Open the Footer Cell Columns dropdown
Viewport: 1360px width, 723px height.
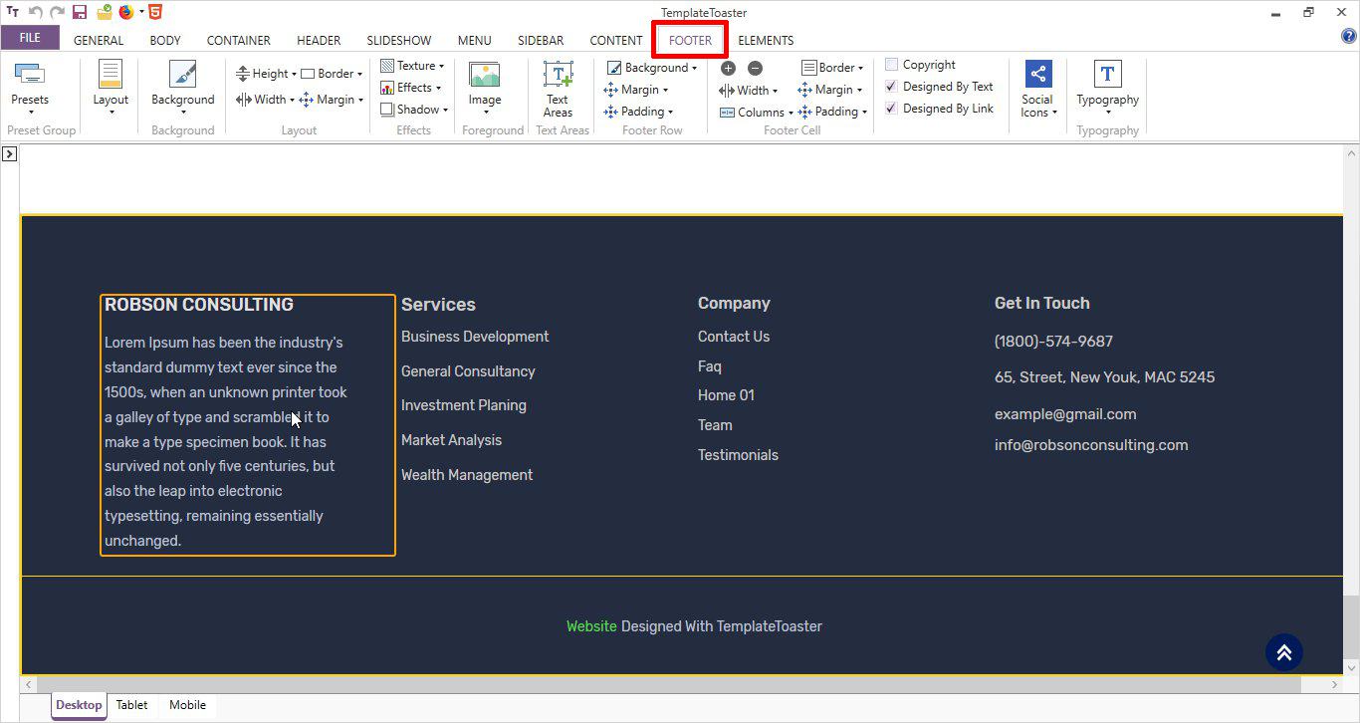[x=757, y=113]
